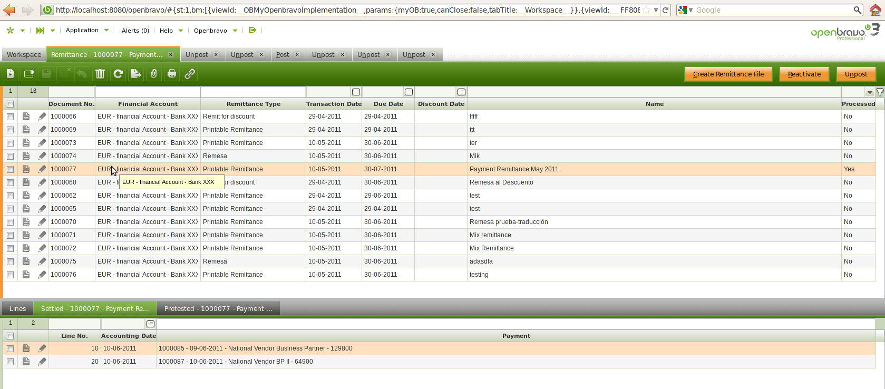Toggle the select-all checkbox beside Line No.
Image resolution: width=885 pixels, height=389 pixels.
point(10,336)
